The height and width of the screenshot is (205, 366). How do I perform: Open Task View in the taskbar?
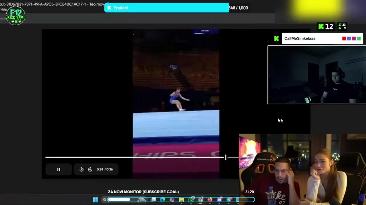(154, 200)
